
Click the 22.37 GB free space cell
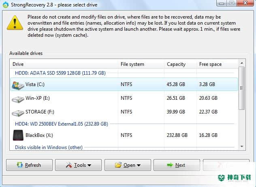(208, 112)
